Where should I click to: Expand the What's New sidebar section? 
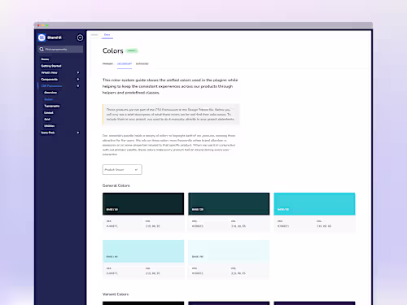(78, 72)
